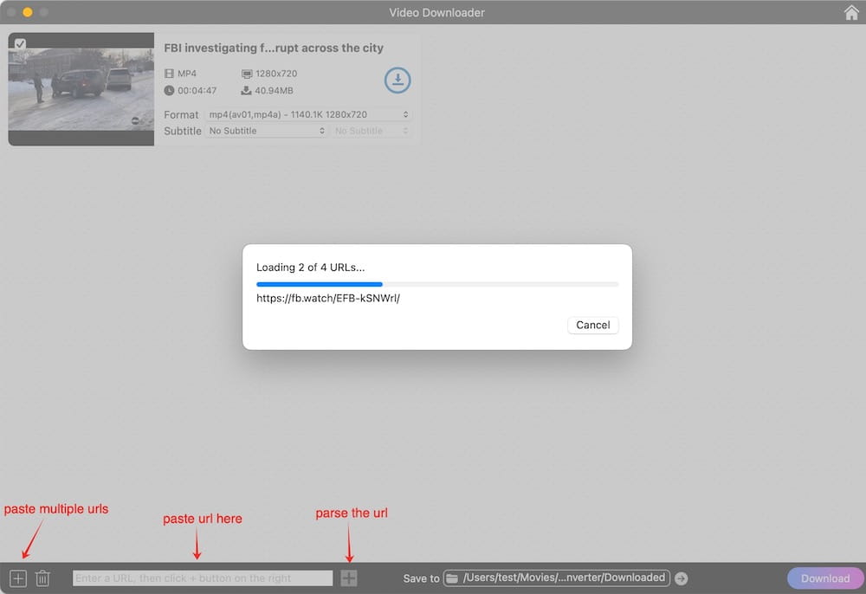Screen dimensions: 866x594
Task: Click the trash delete icon in the bottom bar
Action: 42,578
